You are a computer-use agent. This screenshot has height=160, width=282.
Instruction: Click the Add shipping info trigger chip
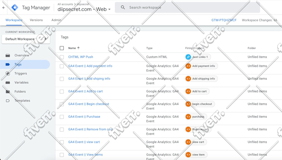point(202,79)
